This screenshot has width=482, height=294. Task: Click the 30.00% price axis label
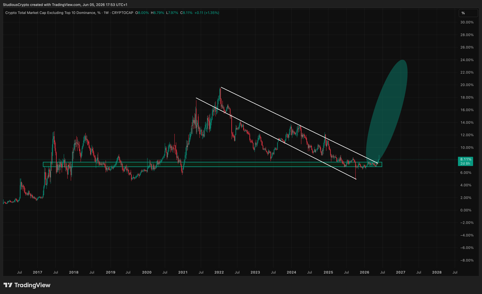tap(468, 22)
